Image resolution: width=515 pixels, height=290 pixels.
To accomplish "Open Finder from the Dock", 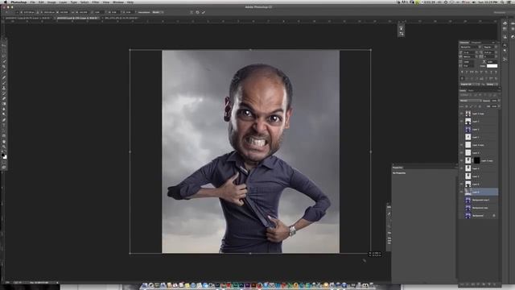I will [x=145, y=285].
